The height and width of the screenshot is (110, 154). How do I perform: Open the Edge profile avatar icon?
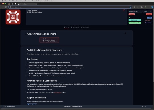coord(9,4)
